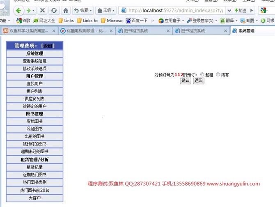Click the stop loading X icon
The image size is (275, 207).
point(42,10)
